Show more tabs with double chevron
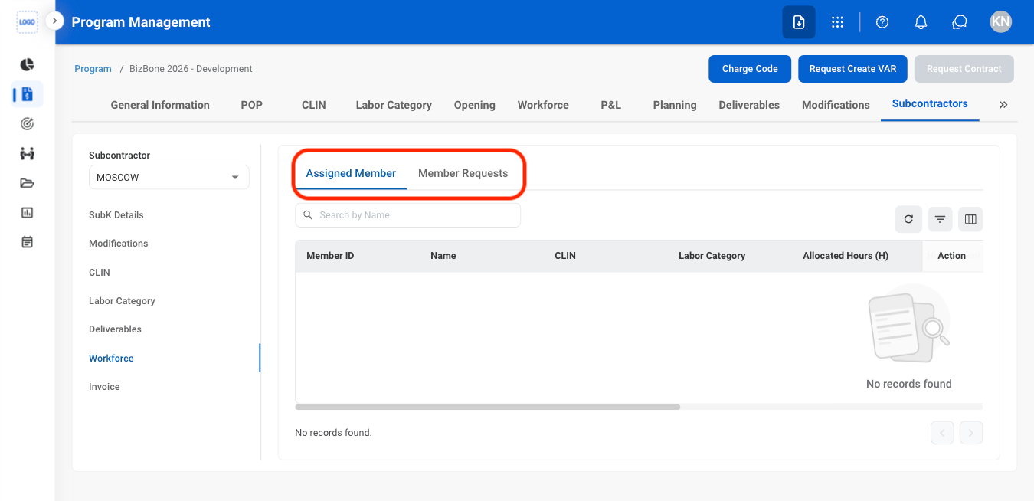Viewport: 1034px width, 501px height. [1003, 105]
